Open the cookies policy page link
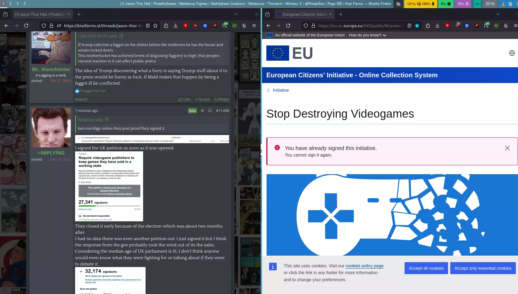 (x=365, y=266)
